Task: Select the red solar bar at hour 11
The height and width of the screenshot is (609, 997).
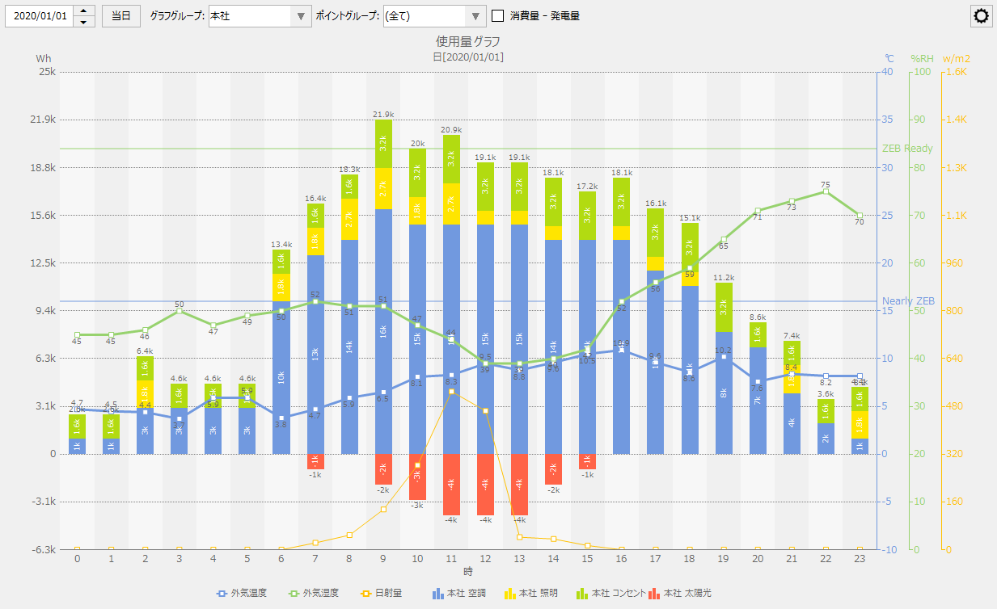Action: point(451,484)
